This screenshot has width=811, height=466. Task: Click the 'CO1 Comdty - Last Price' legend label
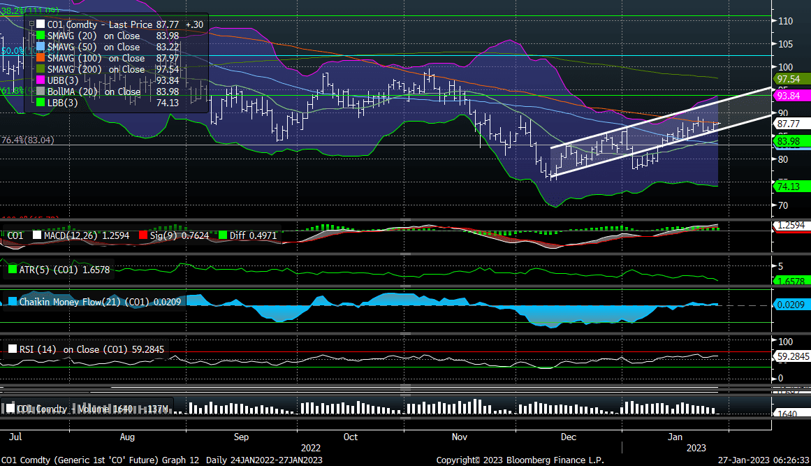[100, 24]
